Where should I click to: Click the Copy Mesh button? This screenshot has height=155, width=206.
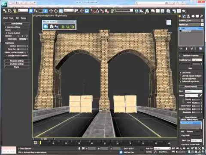tap(185, 135)
